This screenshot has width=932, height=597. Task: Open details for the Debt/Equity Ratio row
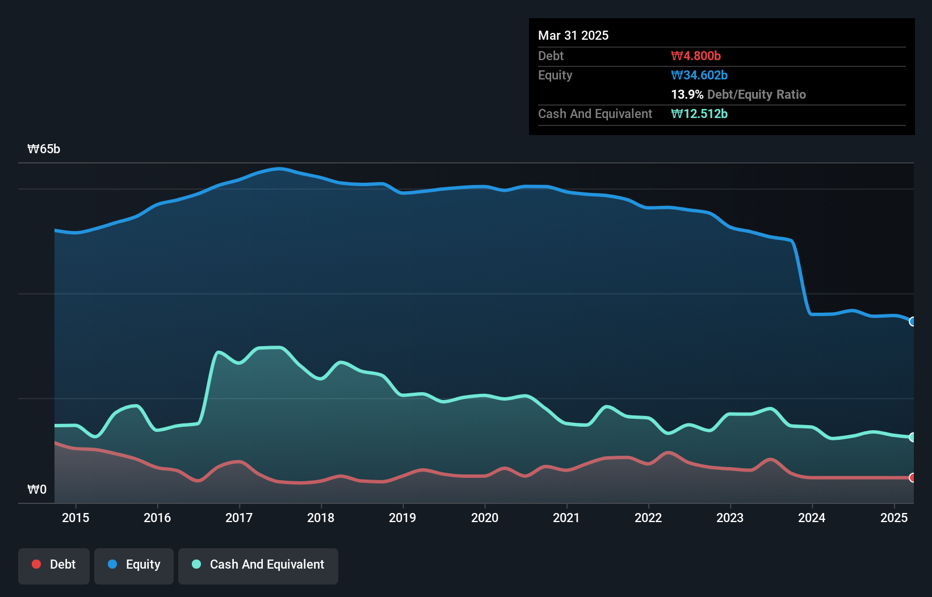[x=738, y=94]
